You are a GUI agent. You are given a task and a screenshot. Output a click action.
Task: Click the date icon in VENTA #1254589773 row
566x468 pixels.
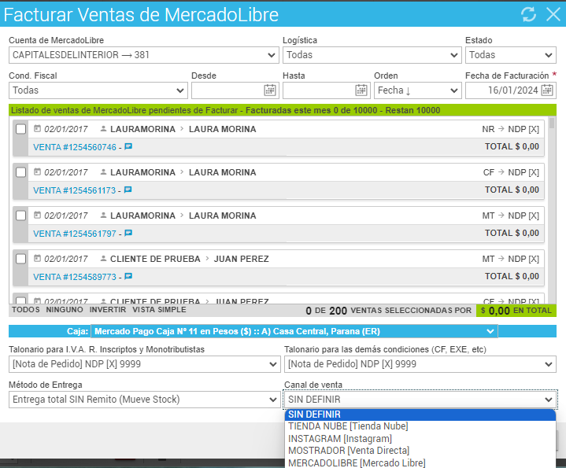pos(37,258)
